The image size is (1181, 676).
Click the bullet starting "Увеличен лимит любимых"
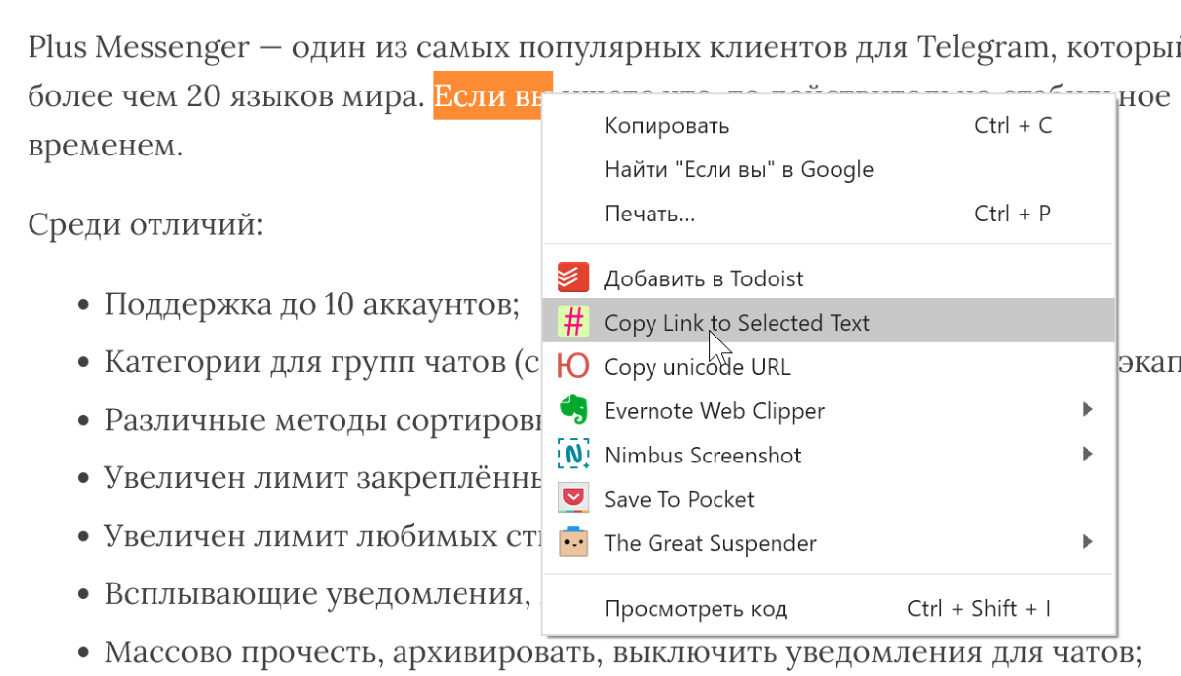(323, 536)
